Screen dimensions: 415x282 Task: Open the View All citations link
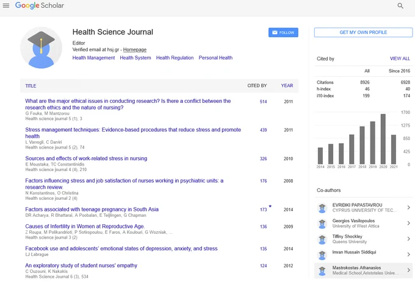pos(400,58)
